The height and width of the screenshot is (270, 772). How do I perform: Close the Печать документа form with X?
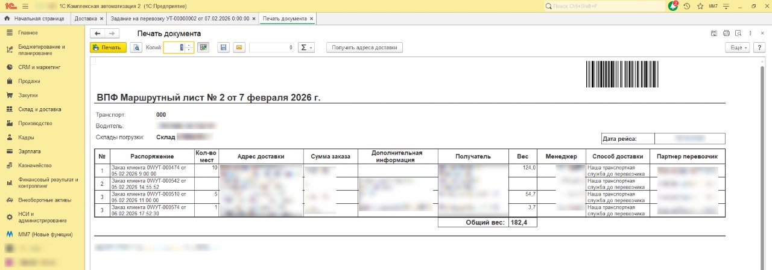[x=762, y=33]
